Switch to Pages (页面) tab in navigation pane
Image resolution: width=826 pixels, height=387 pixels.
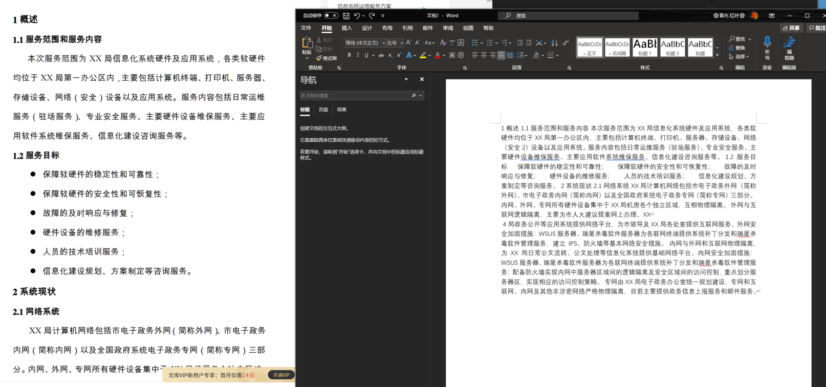(x=323, y=110)
